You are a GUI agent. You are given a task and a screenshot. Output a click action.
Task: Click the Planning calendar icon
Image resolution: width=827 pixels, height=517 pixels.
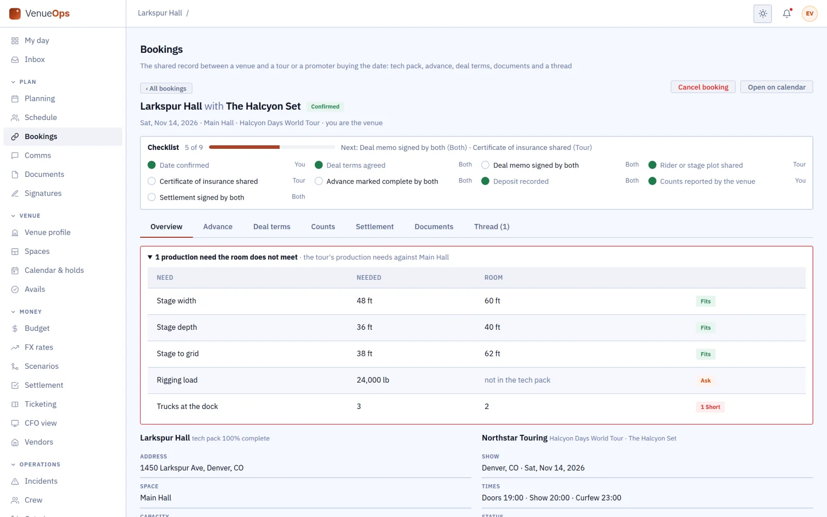[x=15, y=99]
